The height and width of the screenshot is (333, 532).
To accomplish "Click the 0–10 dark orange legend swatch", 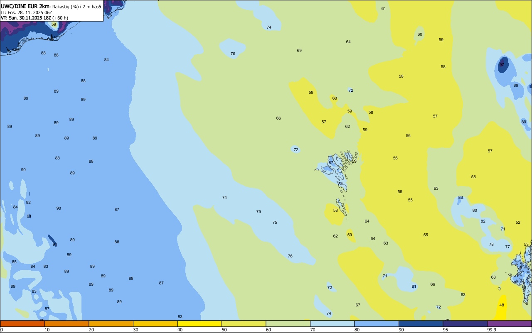I will coord(22,323).
